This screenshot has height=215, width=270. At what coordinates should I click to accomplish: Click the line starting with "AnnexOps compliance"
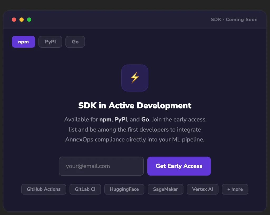click(135, 139)
